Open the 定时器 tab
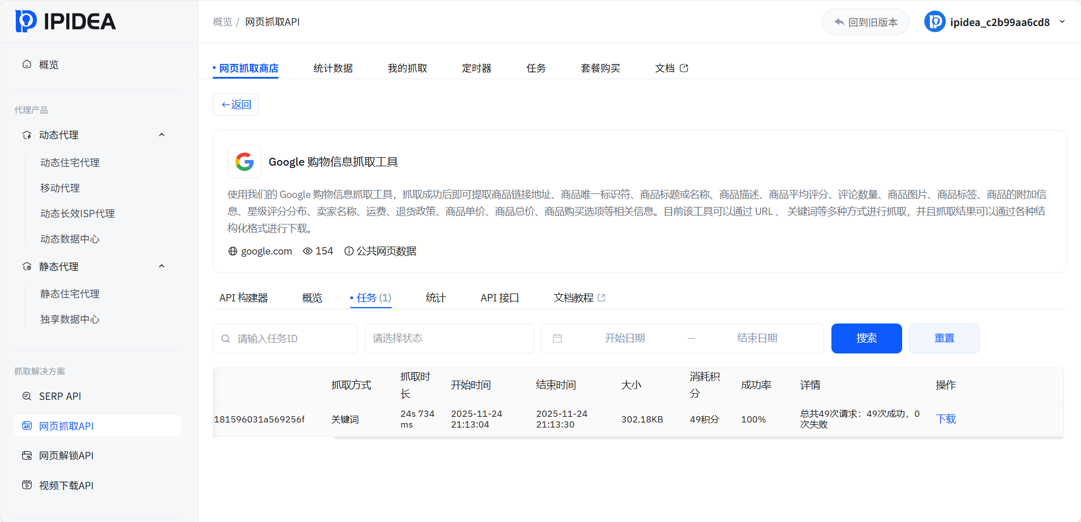The width and height of the screenshot is (1081, 522). [477, 68]
